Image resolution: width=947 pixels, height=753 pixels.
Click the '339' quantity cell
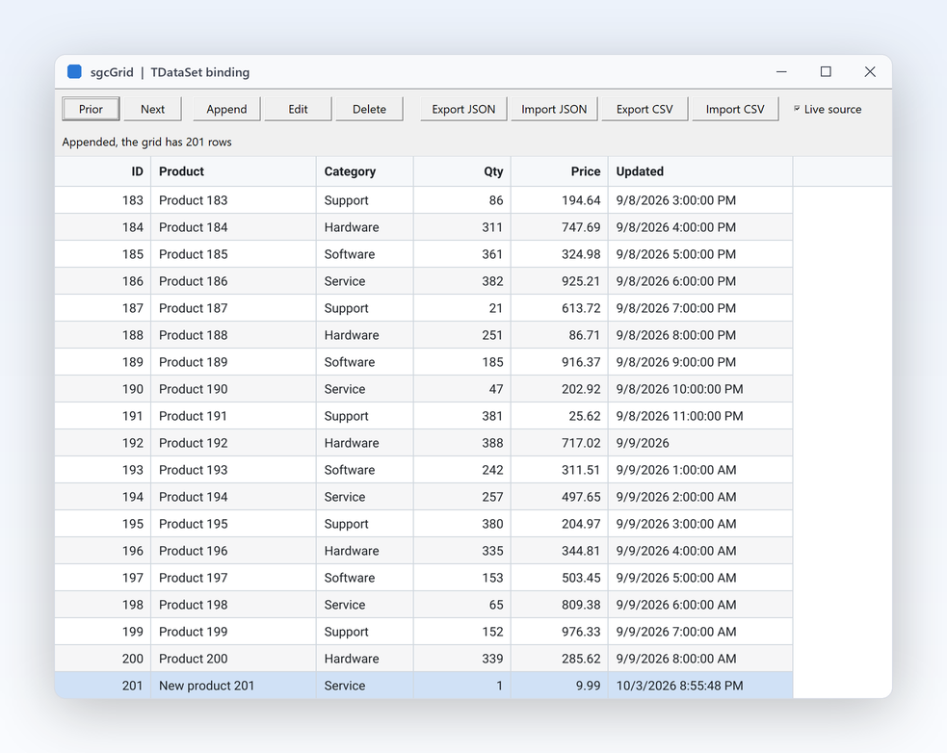462,659
